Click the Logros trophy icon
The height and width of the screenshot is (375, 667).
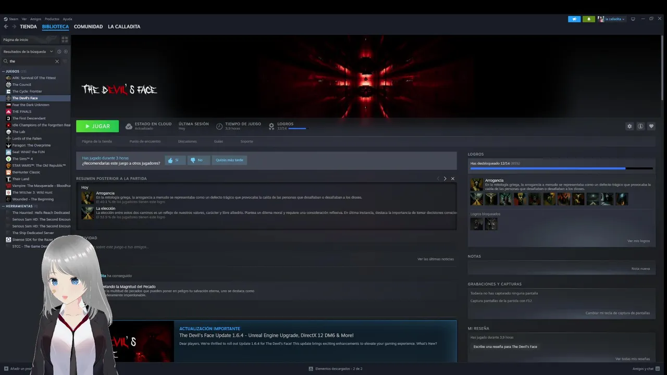tap(271, 126)
